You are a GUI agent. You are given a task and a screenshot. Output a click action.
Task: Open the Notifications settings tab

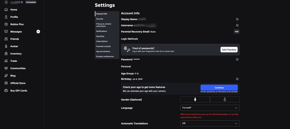click(107, 31)
